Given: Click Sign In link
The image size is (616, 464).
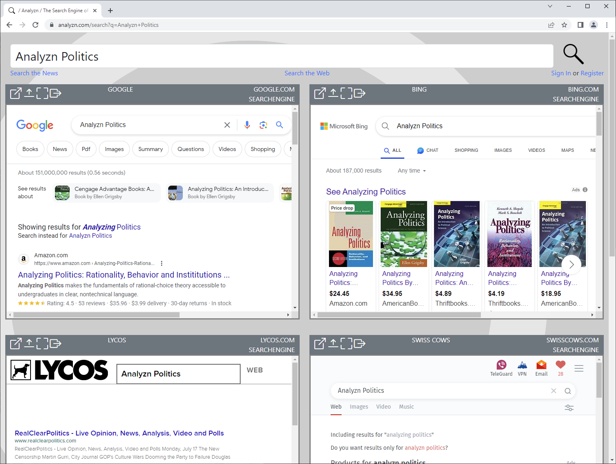Looking at the screenshot, I should click(x=561, y=73).
